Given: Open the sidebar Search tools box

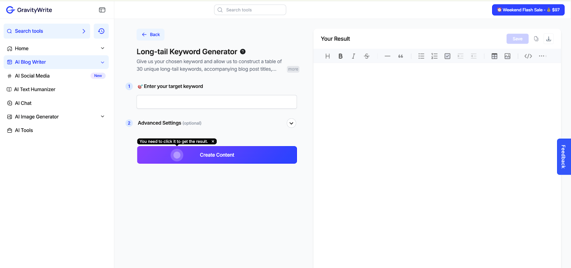Looking at the screenshot, I should [x=47, y=31].
